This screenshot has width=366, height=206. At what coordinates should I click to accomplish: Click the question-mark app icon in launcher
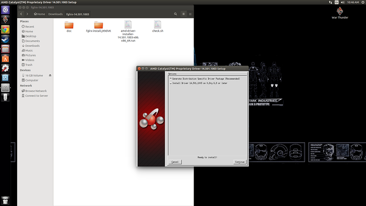[5, 87]
